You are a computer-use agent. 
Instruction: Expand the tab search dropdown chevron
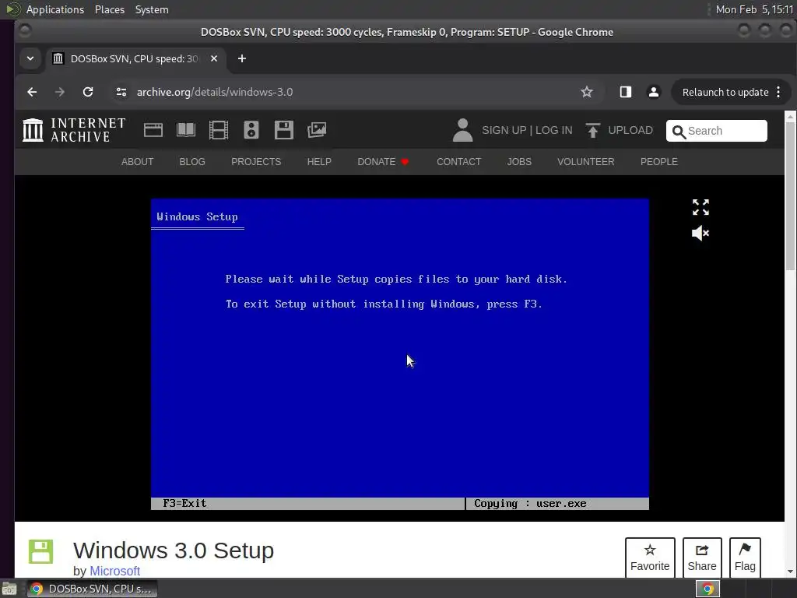30,58
